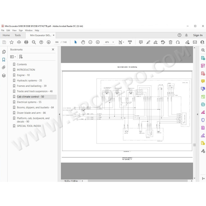Open the Protect shield tool

[x=203, y=120]
